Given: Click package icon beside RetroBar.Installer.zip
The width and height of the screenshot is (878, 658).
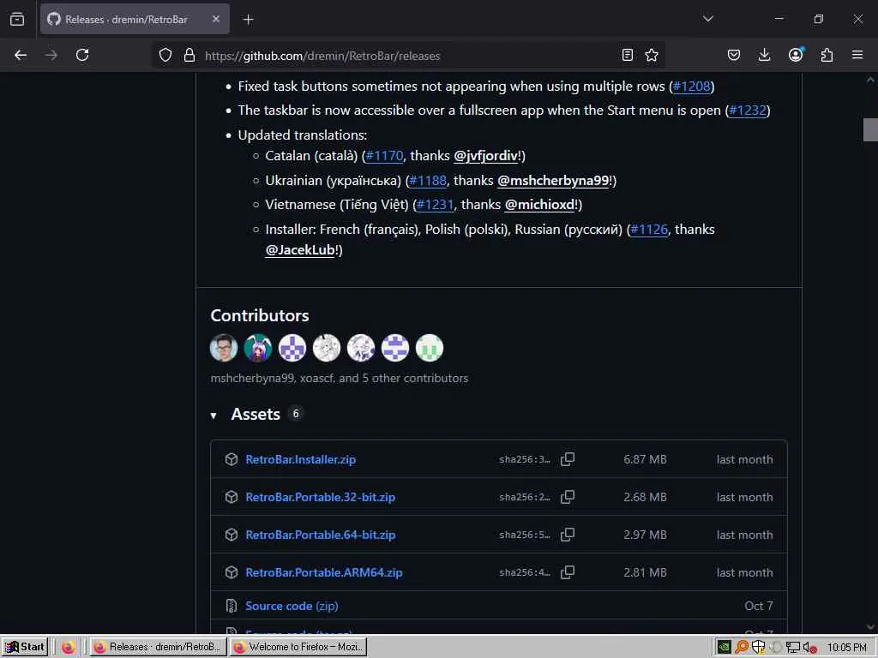Looking at the screenshot, I should tap(232, 459).
